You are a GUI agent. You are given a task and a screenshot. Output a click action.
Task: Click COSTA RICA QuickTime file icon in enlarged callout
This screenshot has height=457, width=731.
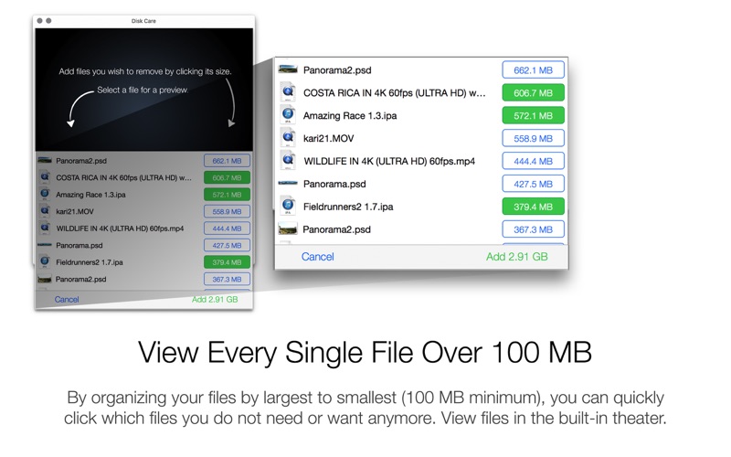(288, 92)
